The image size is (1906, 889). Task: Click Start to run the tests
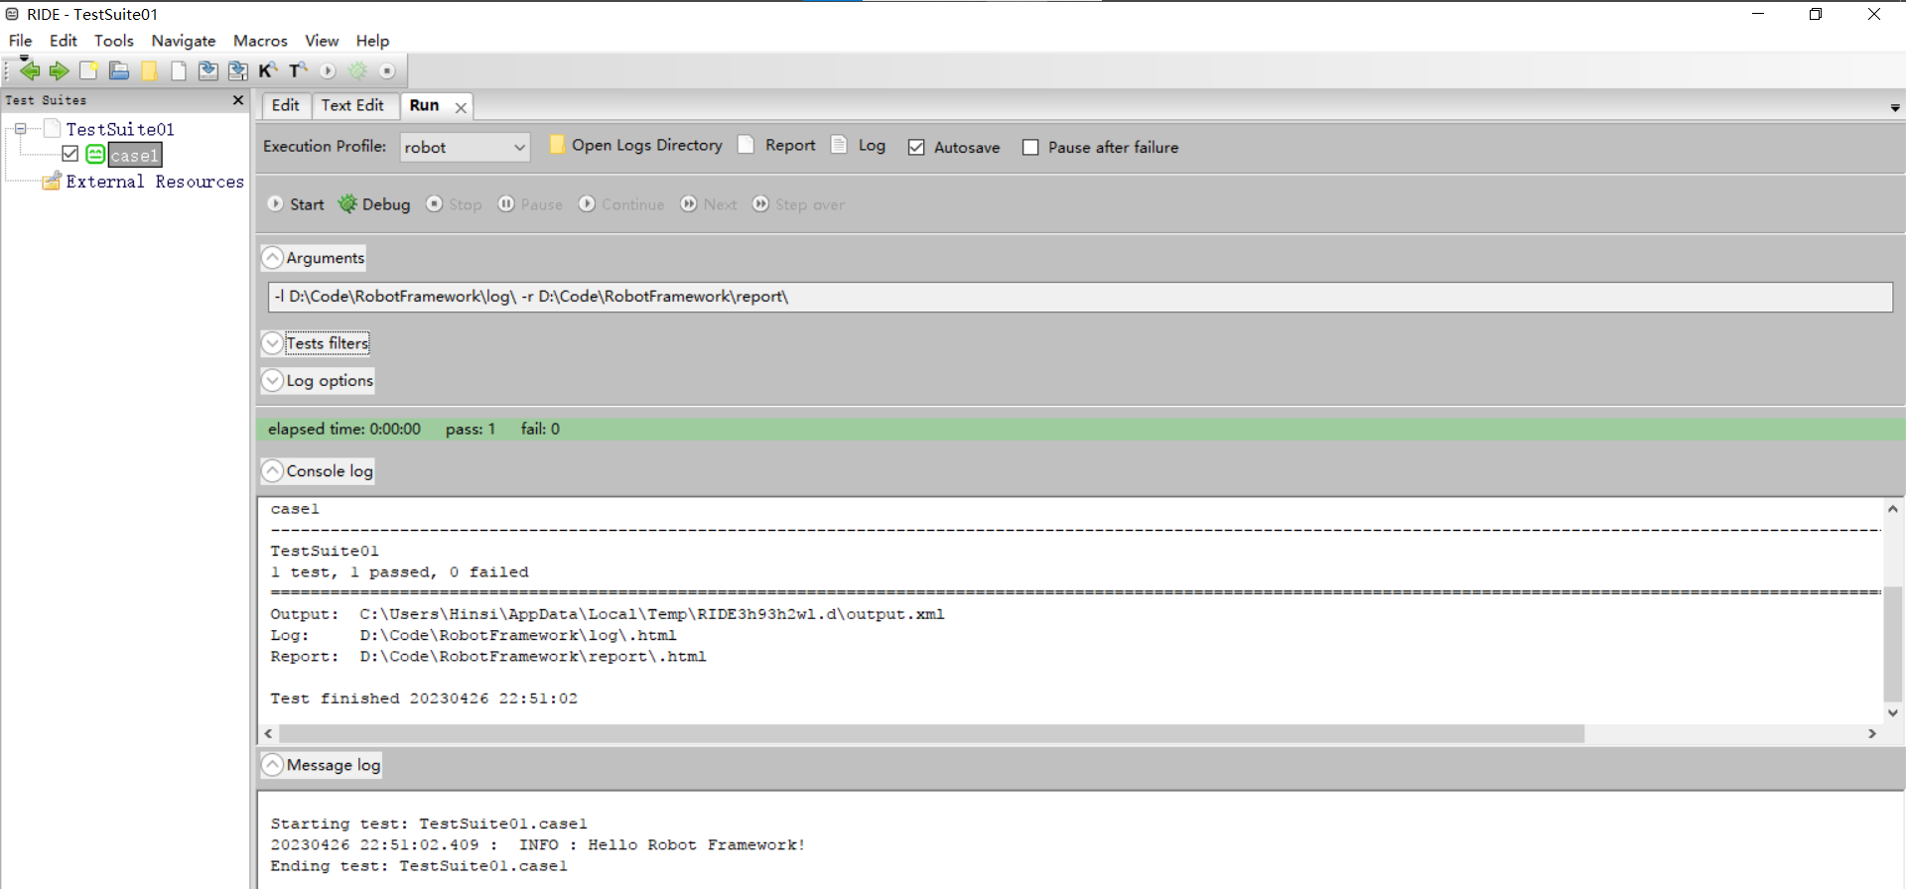(x=296, y=204)
